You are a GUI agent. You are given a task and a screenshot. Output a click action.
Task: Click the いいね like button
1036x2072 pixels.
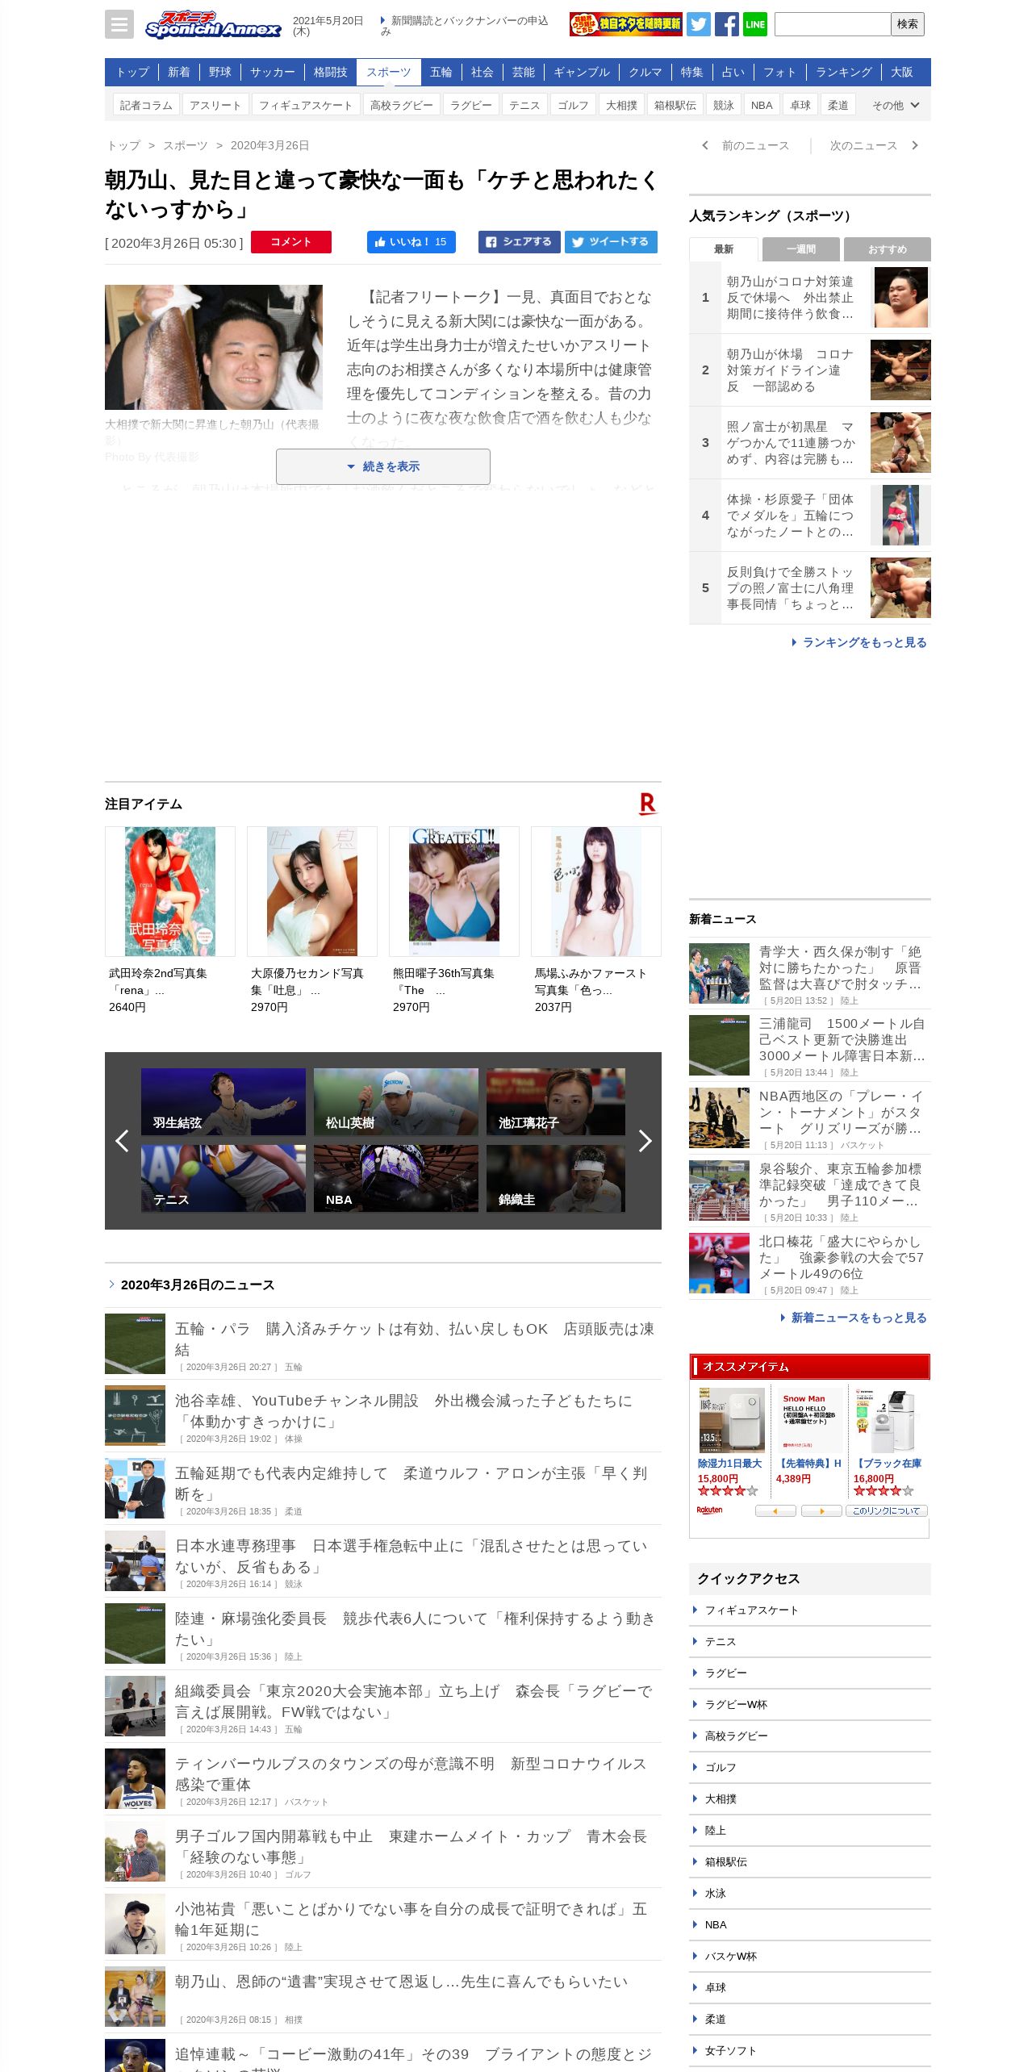click(411, 242)
